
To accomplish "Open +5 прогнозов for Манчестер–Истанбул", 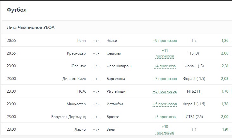I will click(165, 104).
